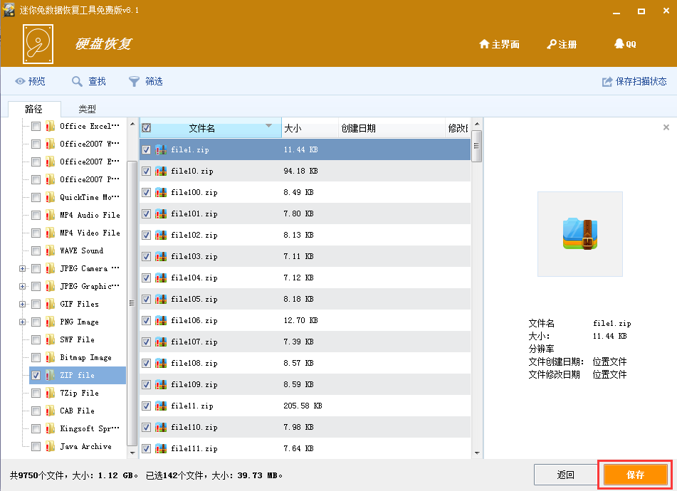
Task: Click the file11.zip archive icon
Action: pos(161,406)
